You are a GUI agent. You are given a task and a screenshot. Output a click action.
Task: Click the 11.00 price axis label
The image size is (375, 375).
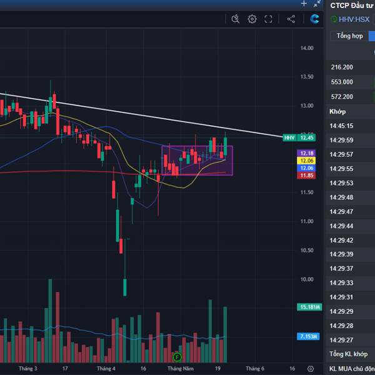307,221
